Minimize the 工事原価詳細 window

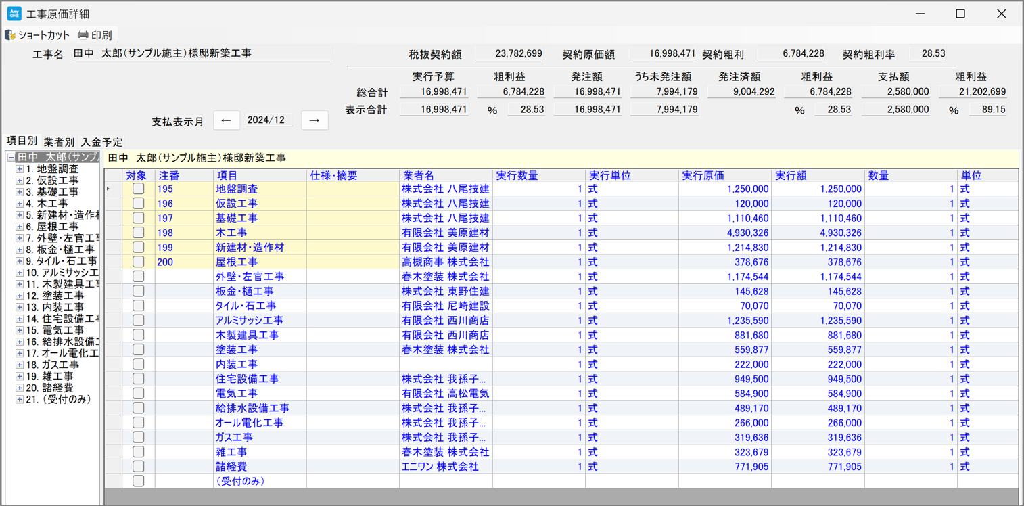tap(920, 14)
